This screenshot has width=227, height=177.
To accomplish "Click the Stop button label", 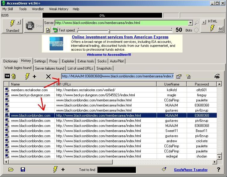I will click(39, 26).
